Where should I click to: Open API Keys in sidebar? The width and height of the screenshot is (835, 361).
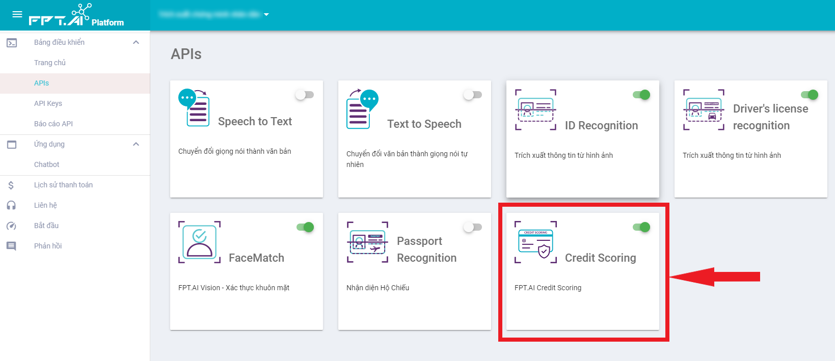pyautogui.click(x=75, y=103)
